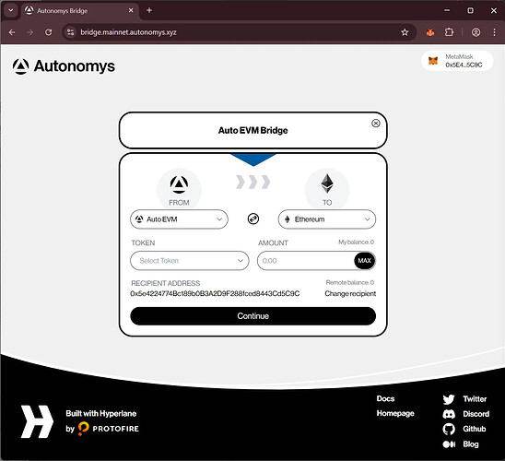Viewport: 505px width, 461px height.
Task: Open the Select Token dropdown
Action: tap(190, 261)
